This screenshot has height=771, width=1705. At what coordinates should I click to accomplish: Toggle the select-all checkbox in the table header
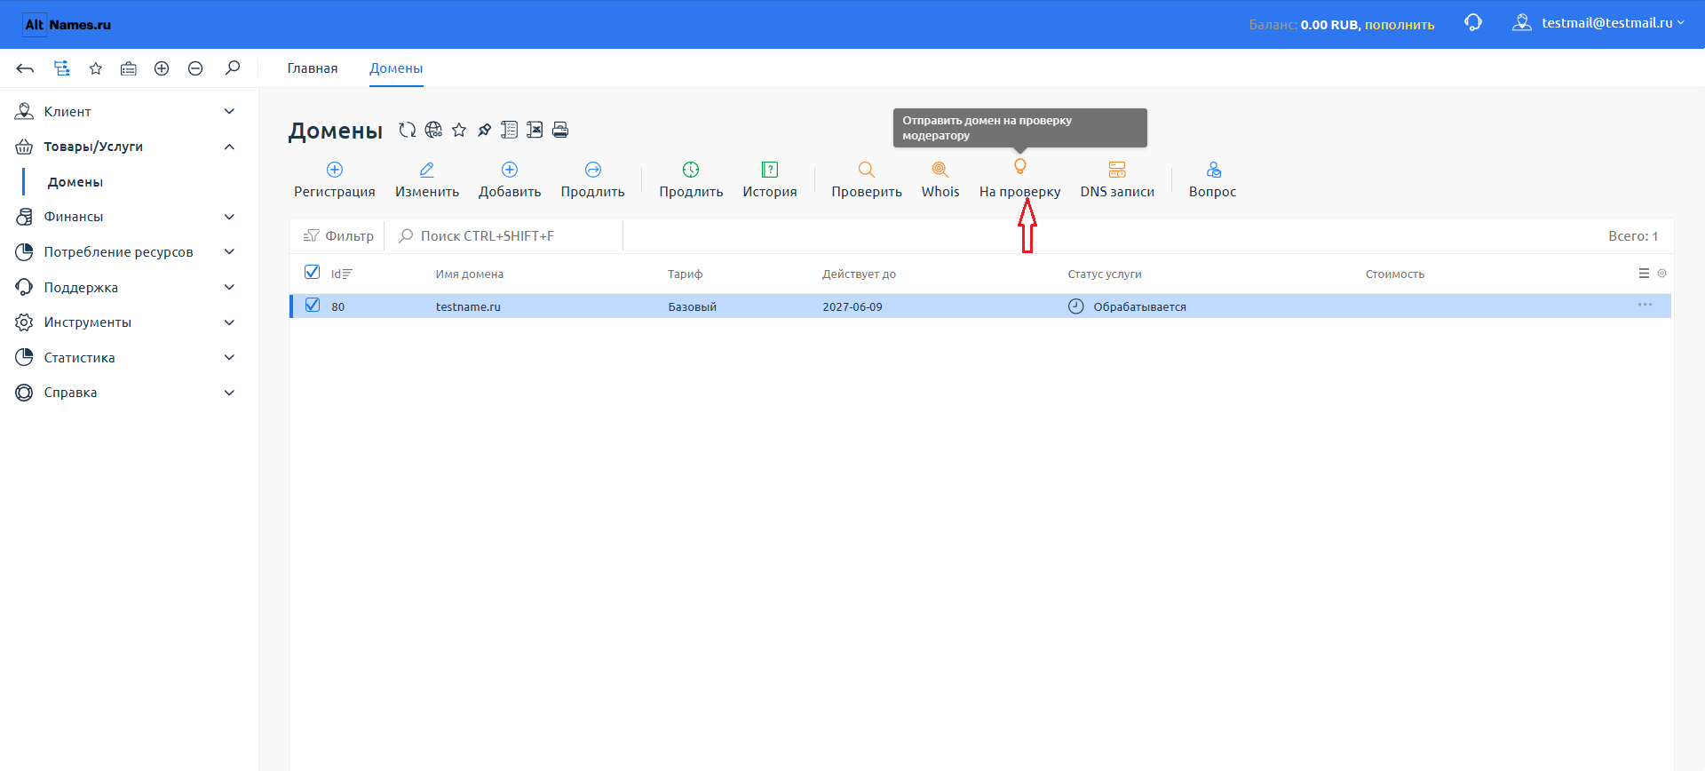click(312, 272)
